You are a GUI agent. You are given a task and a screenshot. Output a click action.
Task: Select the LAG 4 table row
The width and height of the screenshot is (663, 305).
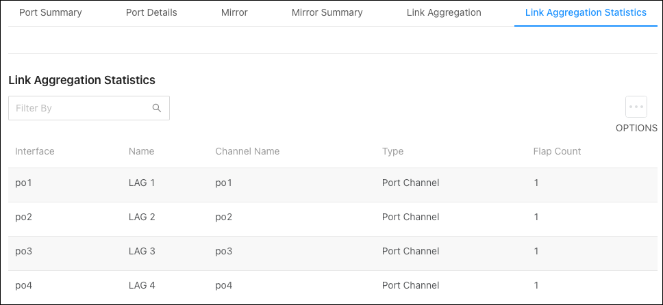[x=333, y=286]
